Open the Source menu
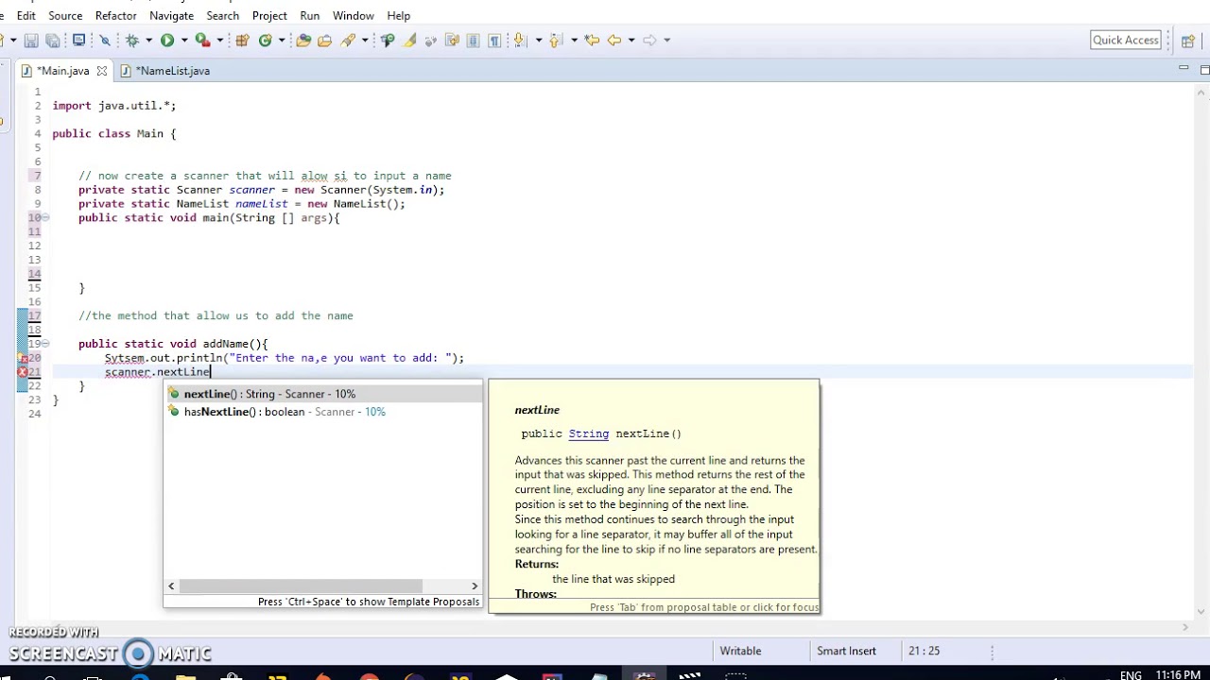 click(65, 15)
